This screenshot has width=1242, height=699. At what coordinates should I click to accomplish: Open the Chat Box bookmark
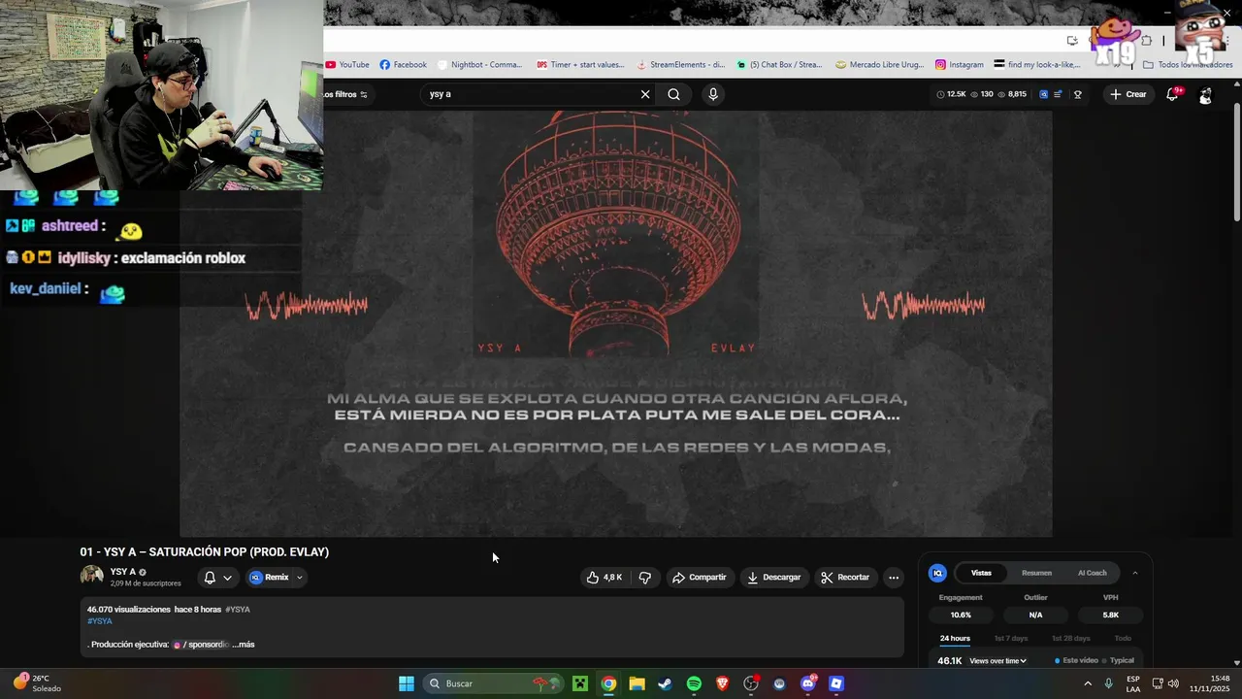779,65
